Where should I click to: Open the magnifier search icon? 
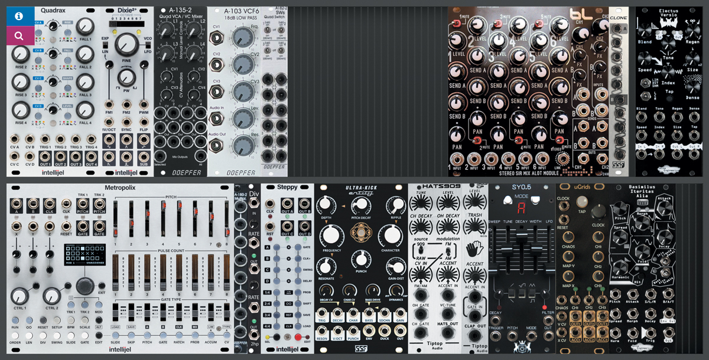19,36
